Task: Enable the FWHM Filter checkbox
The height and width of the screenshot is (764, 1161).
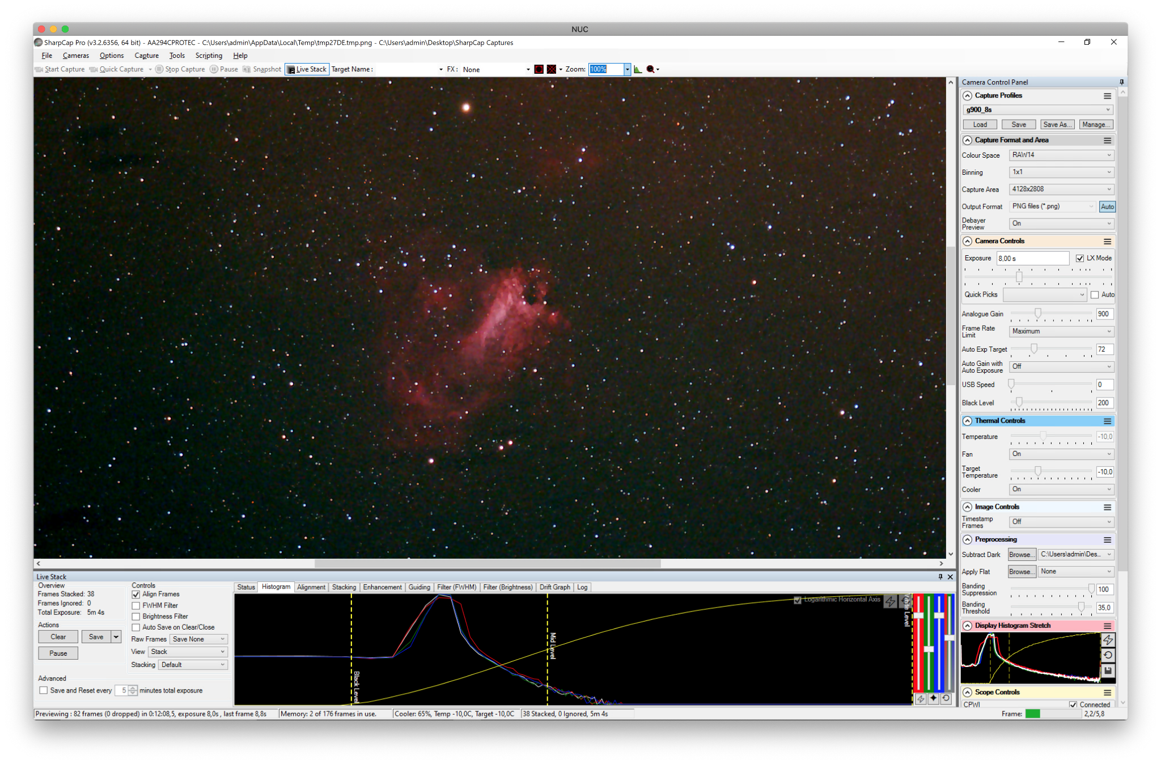Action: click(x=136, y=606)
